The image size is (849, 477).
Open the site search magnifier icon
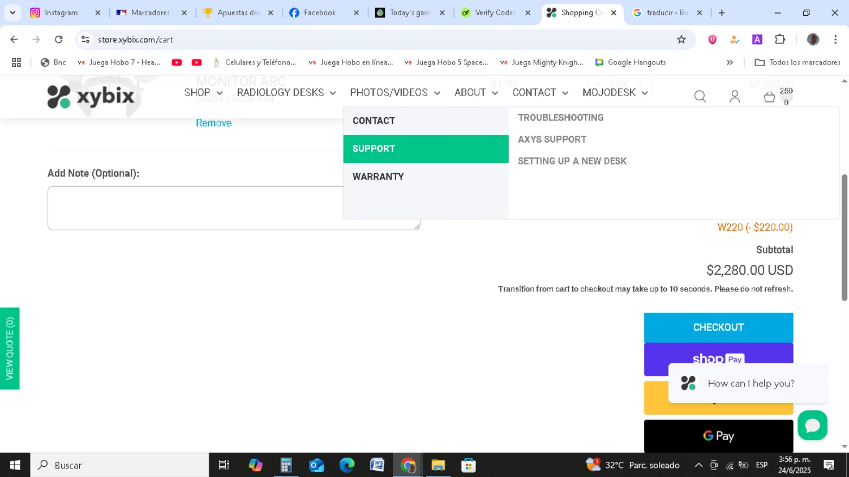click(x=700, y=97)
